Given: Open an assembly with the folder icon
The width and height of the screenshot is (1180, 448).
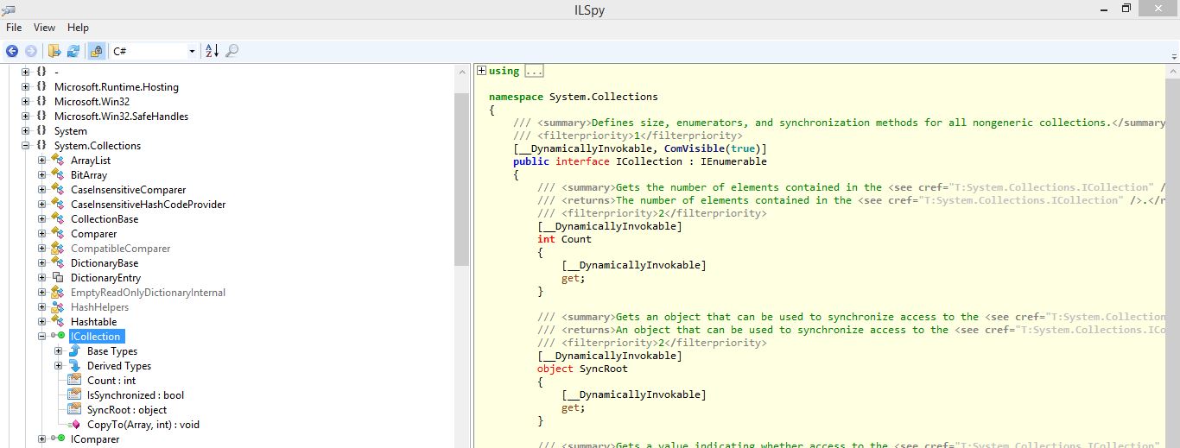Looking at the screenshot, I should click(x=54, y=51).
